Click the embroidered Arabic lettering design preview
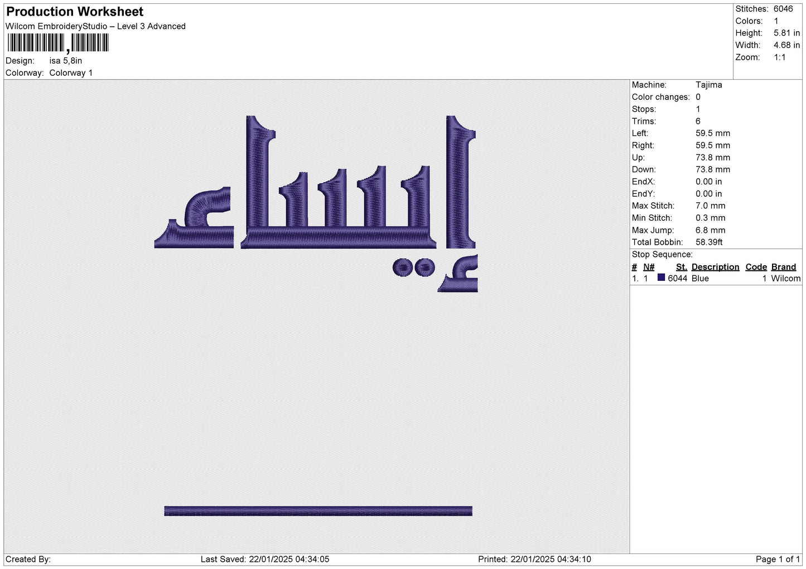Image resolution: width=806 pixels, height=569 pixels. coord(316,203)
